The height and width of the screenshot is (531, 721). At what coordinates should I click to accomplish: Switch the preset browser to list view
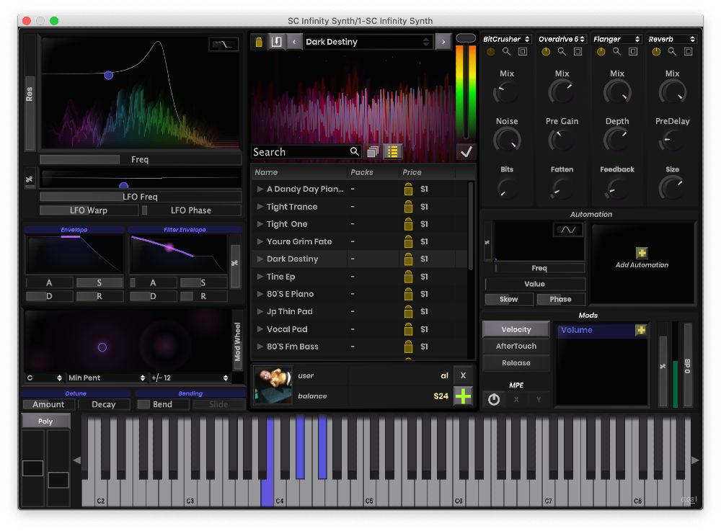(x=392, y=152)
